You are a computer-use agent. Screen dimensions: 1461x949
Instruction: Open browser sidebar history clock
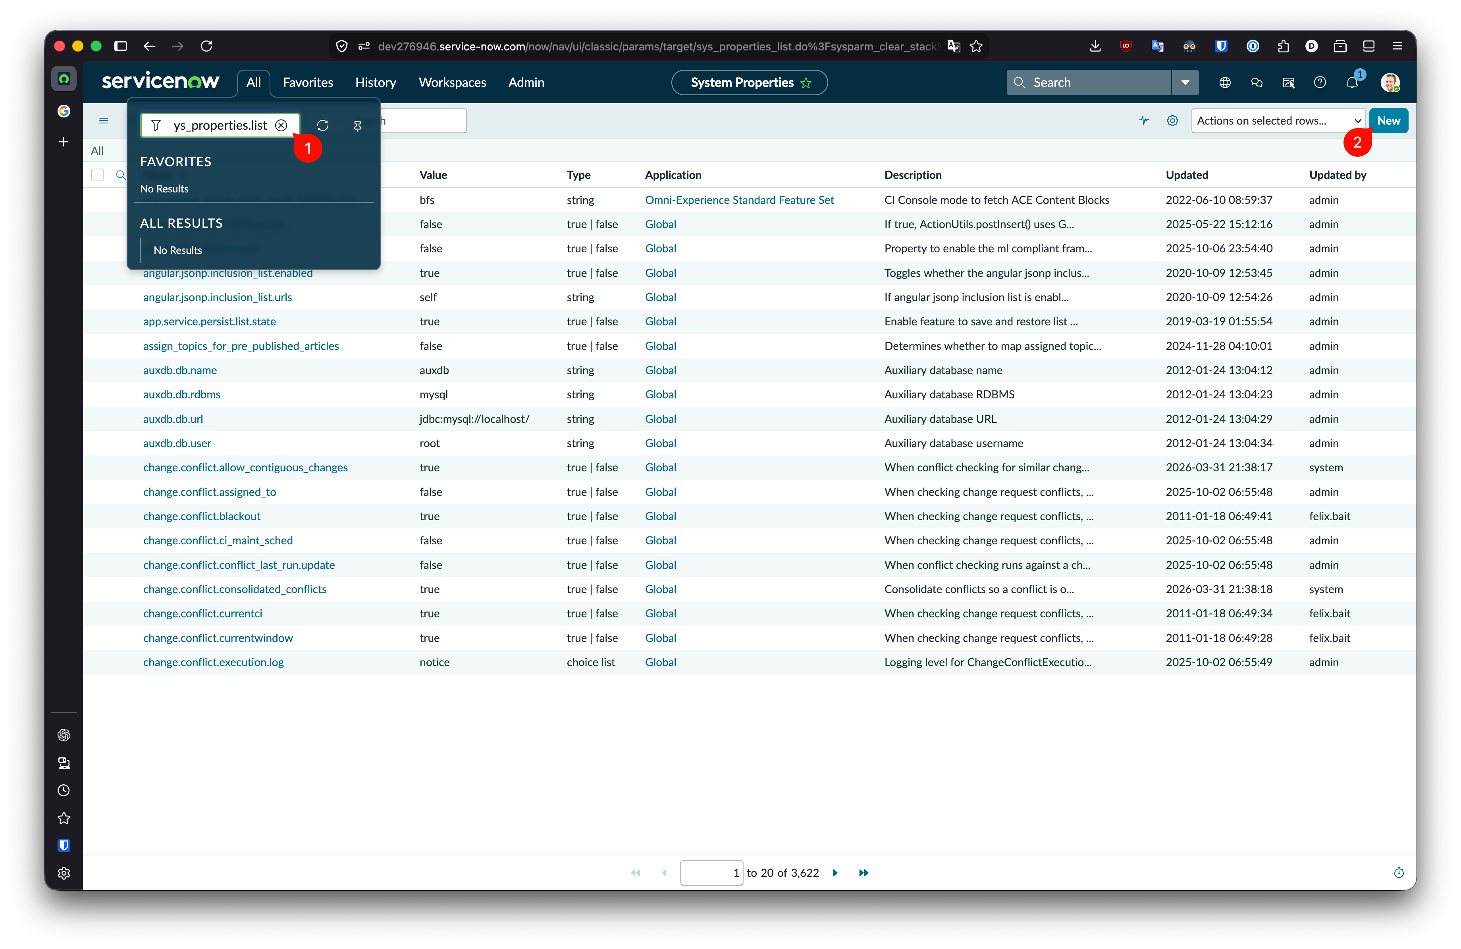pos(64,790)
